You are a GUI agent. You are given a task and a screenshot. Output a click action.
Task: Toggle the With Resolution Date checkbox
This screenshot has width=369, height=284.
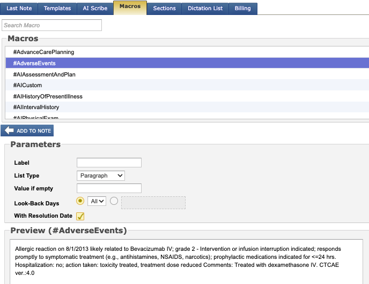tap(80, 216)
